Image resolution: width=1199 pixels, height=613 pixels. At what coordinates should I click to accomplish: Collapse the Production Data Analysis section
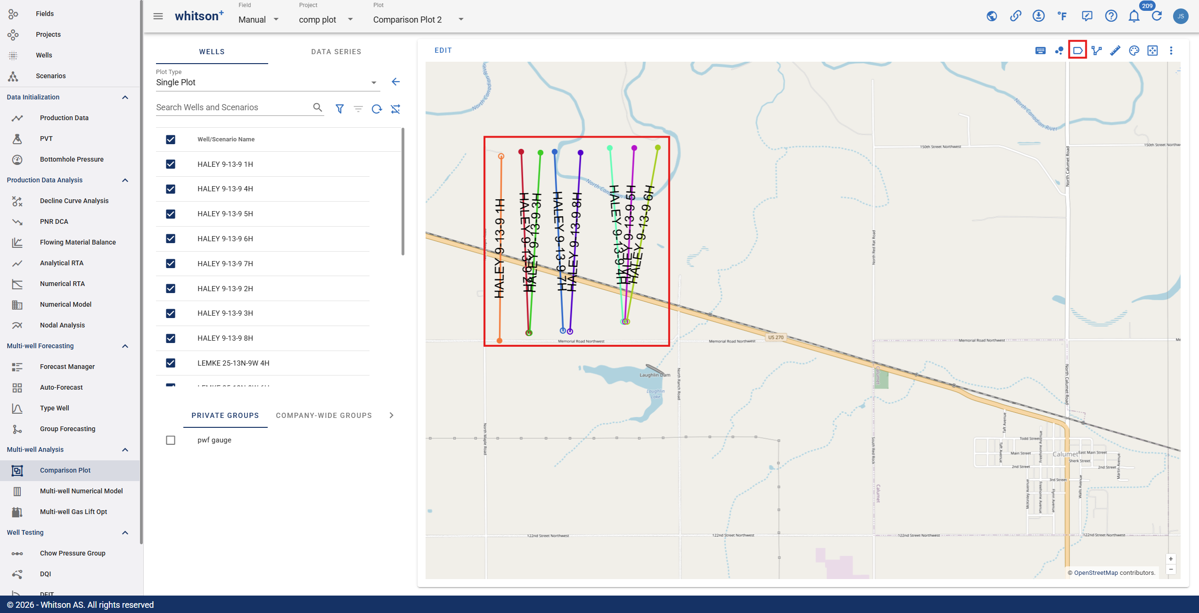coord(125,180)
